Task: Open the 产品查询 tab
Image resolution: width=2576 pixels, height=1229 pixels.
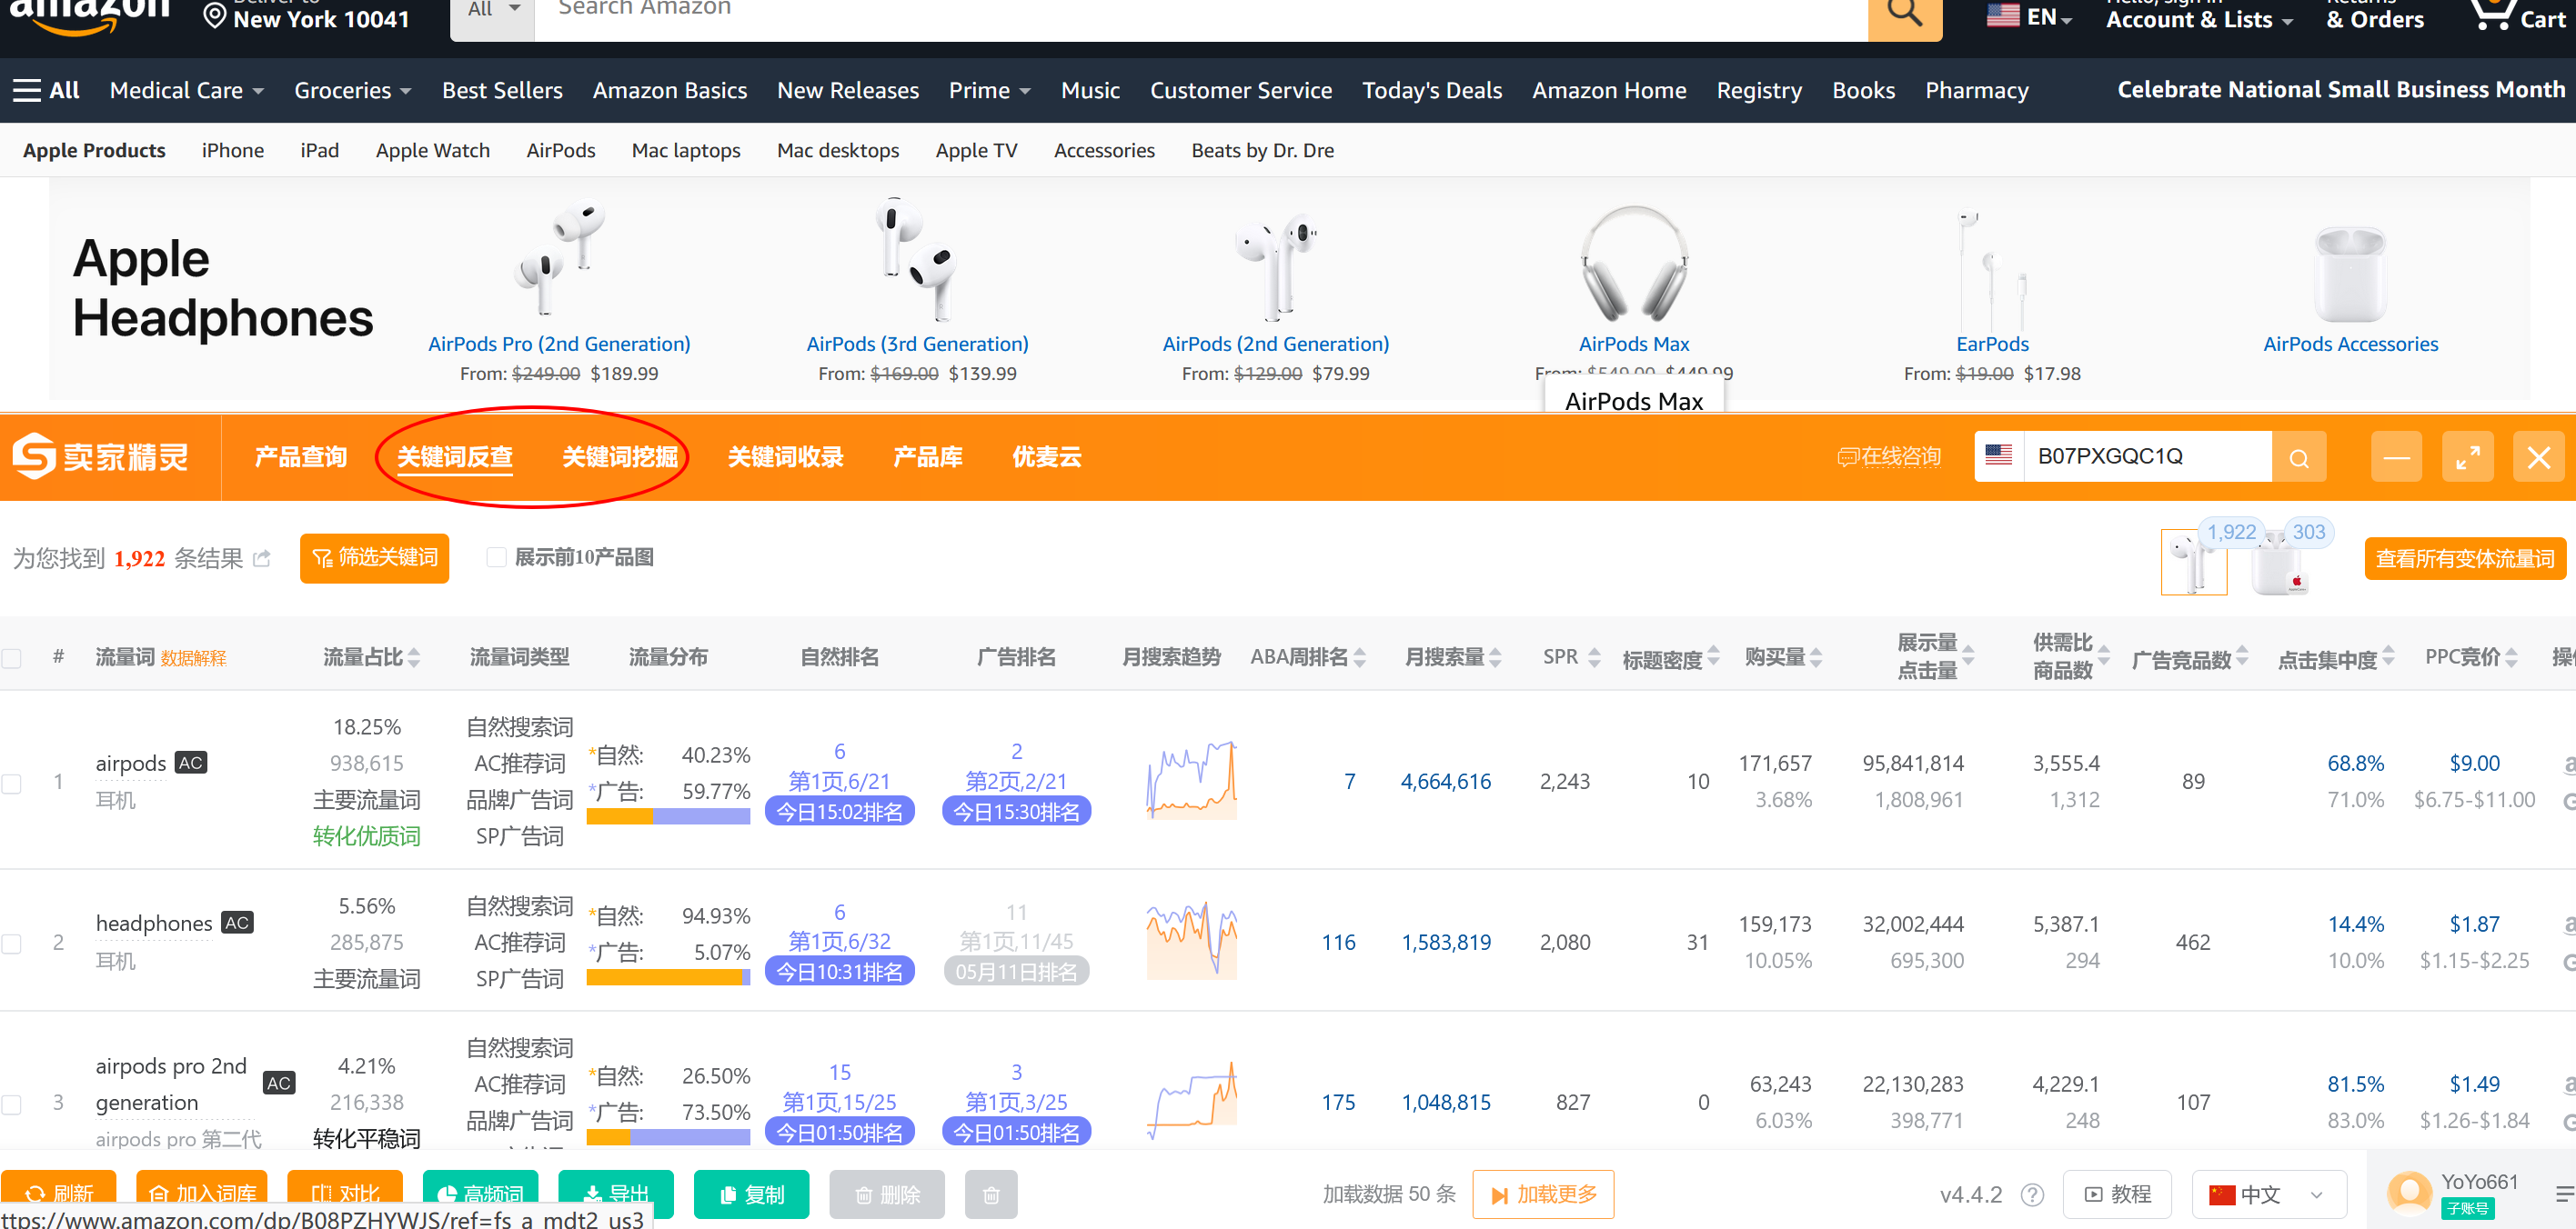Action: 300,457
